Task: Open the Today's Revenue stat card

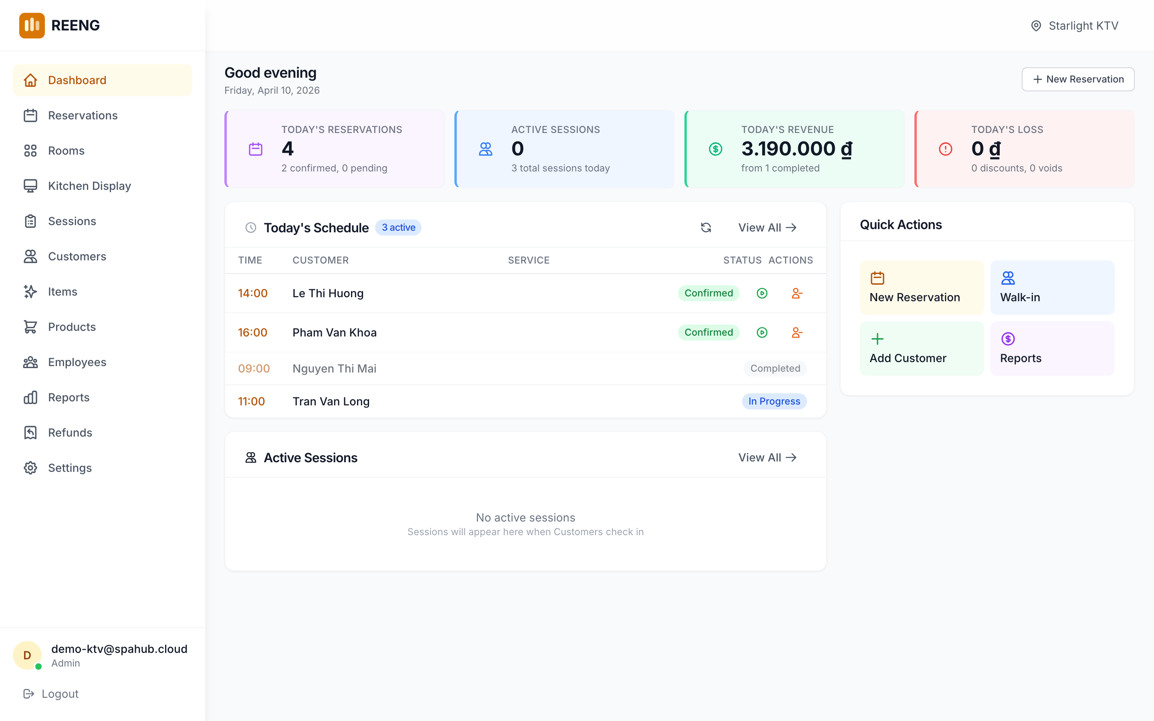Action: click(795, 149)
